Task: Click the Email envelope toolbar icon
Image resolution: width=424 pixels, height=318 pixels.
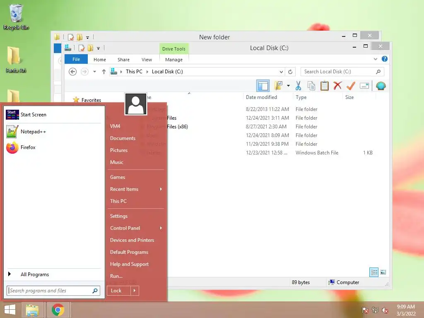Action: pos(364,86)
